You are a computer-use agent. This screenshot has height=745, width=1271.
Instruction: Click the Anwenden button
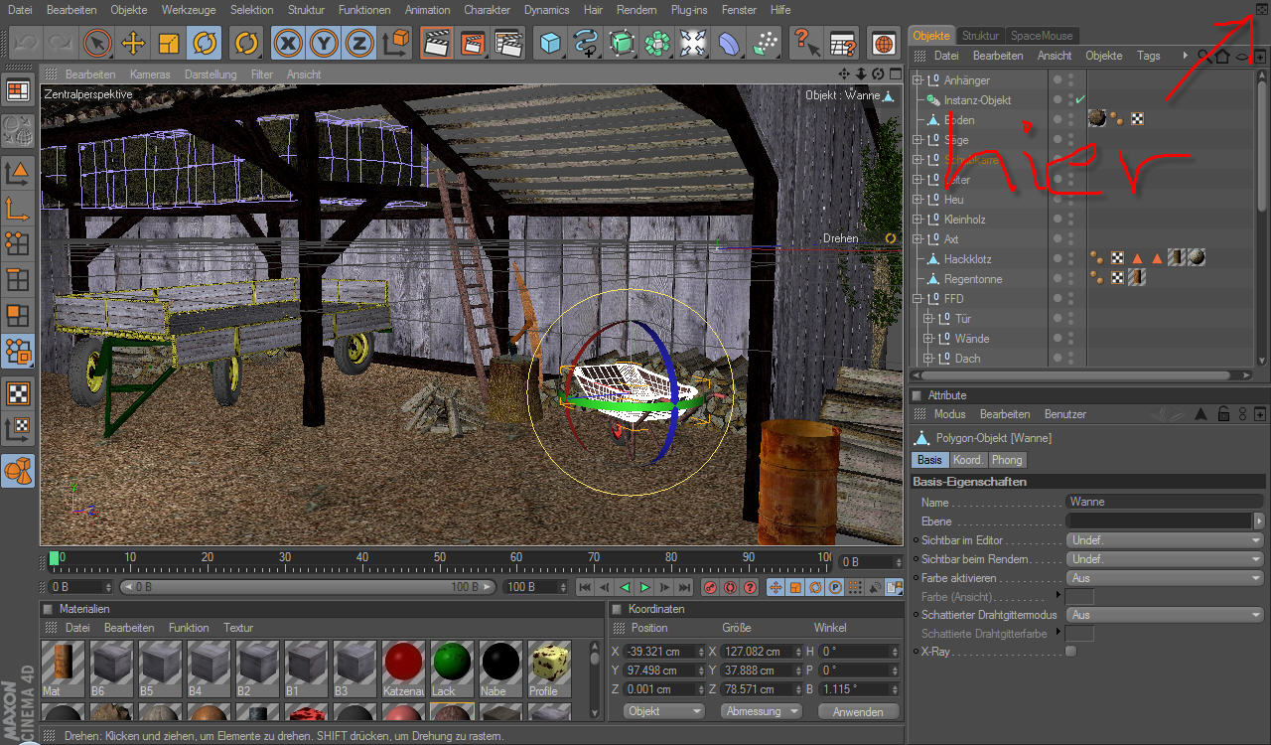point(858,711)
